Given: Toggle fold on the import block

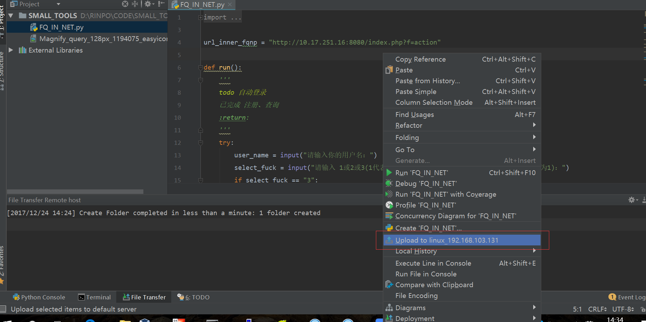Looking at the screenshot, I should tap(200, 17).
